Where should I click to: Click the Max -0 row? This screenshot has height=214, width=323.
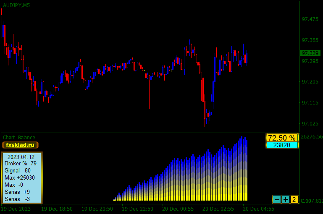14,185
